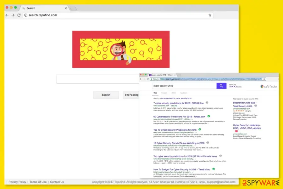Click the Support@tapufind.com email address
The height and width of the screenshot is (189, 283).
(x=221, y=182)
